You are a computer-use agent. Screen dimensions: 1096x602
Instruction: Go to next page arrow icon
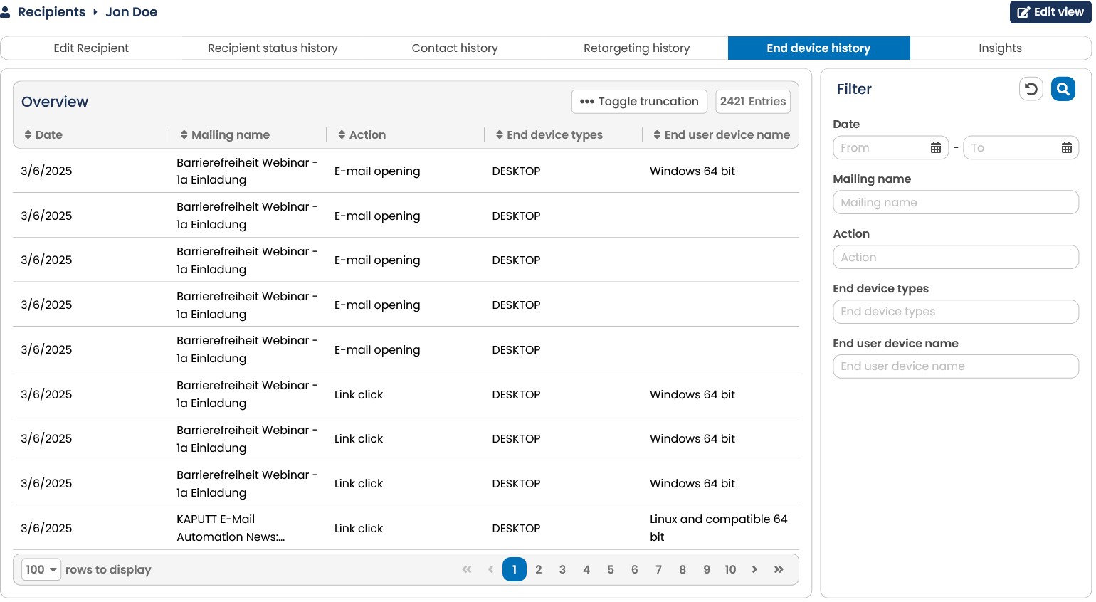[x=754, y=569]
